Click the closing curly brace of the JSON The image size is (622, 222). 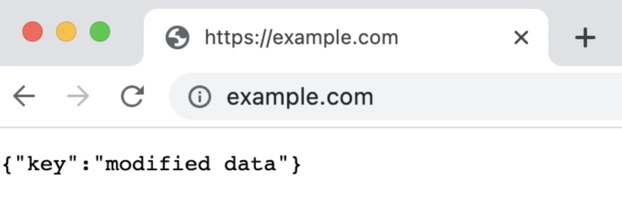[296, 165]
